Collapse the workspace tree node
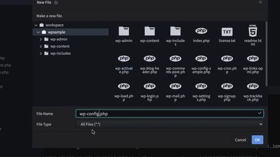280x157 pixels. pos(36,25)
